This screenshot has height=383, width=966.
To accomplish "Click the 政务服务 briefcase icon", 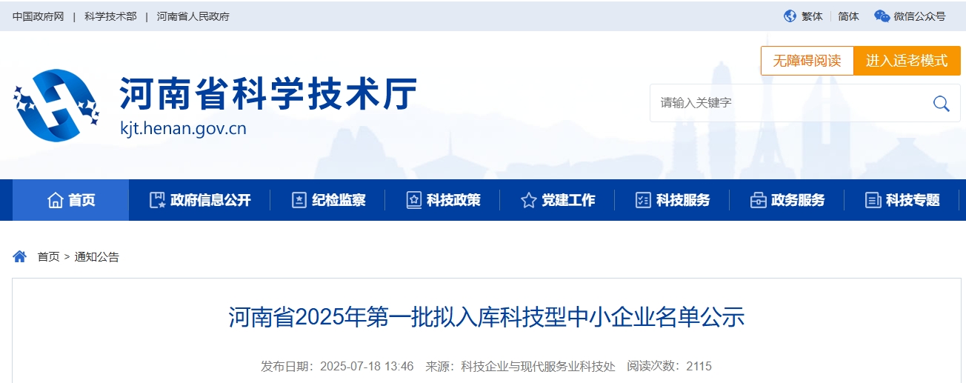I will [758, 200].
